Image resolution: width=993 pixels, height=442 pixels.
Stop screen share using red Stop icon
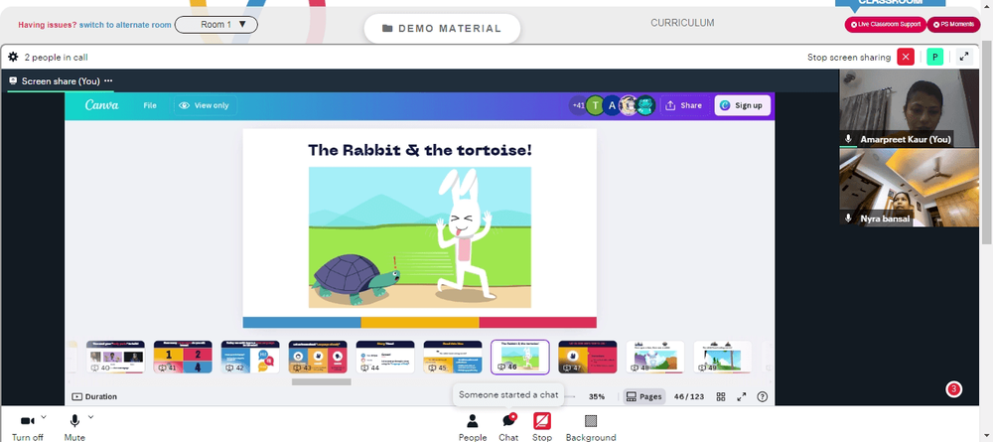[x=542, y=421]
